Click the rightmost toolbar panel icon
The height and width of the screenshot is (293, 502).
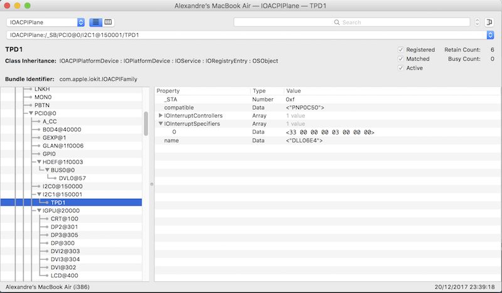coord(490,22)
